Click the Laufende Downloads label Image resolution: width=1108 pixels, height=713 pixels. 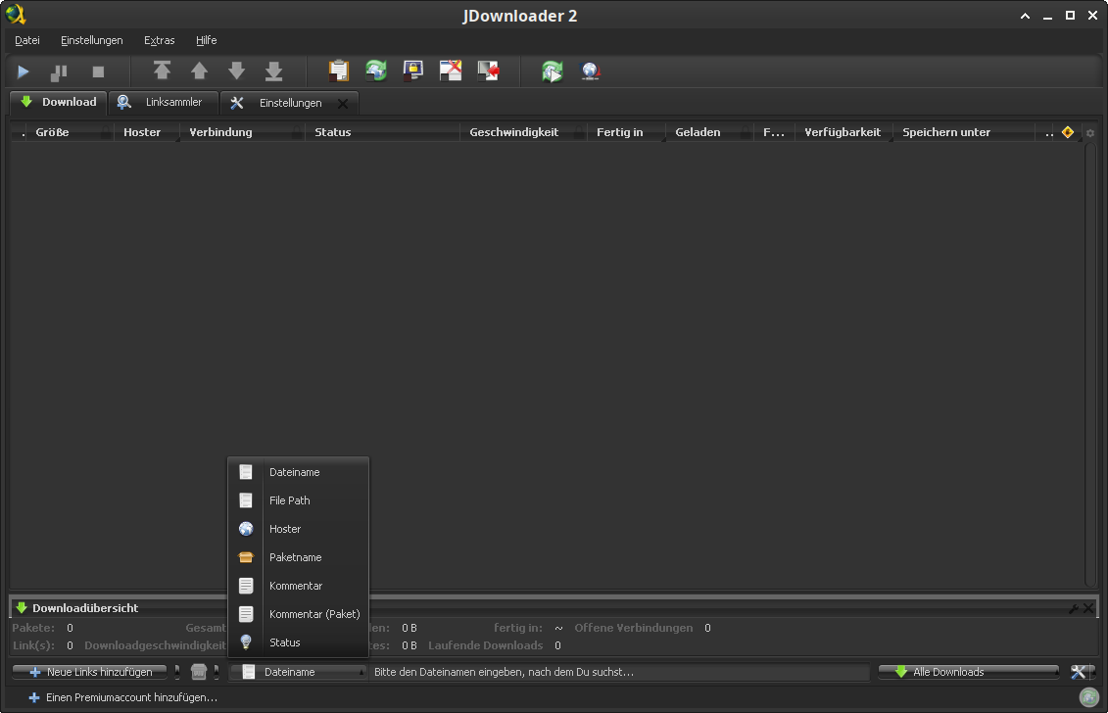pyautogui.click(x=486, y=645)
